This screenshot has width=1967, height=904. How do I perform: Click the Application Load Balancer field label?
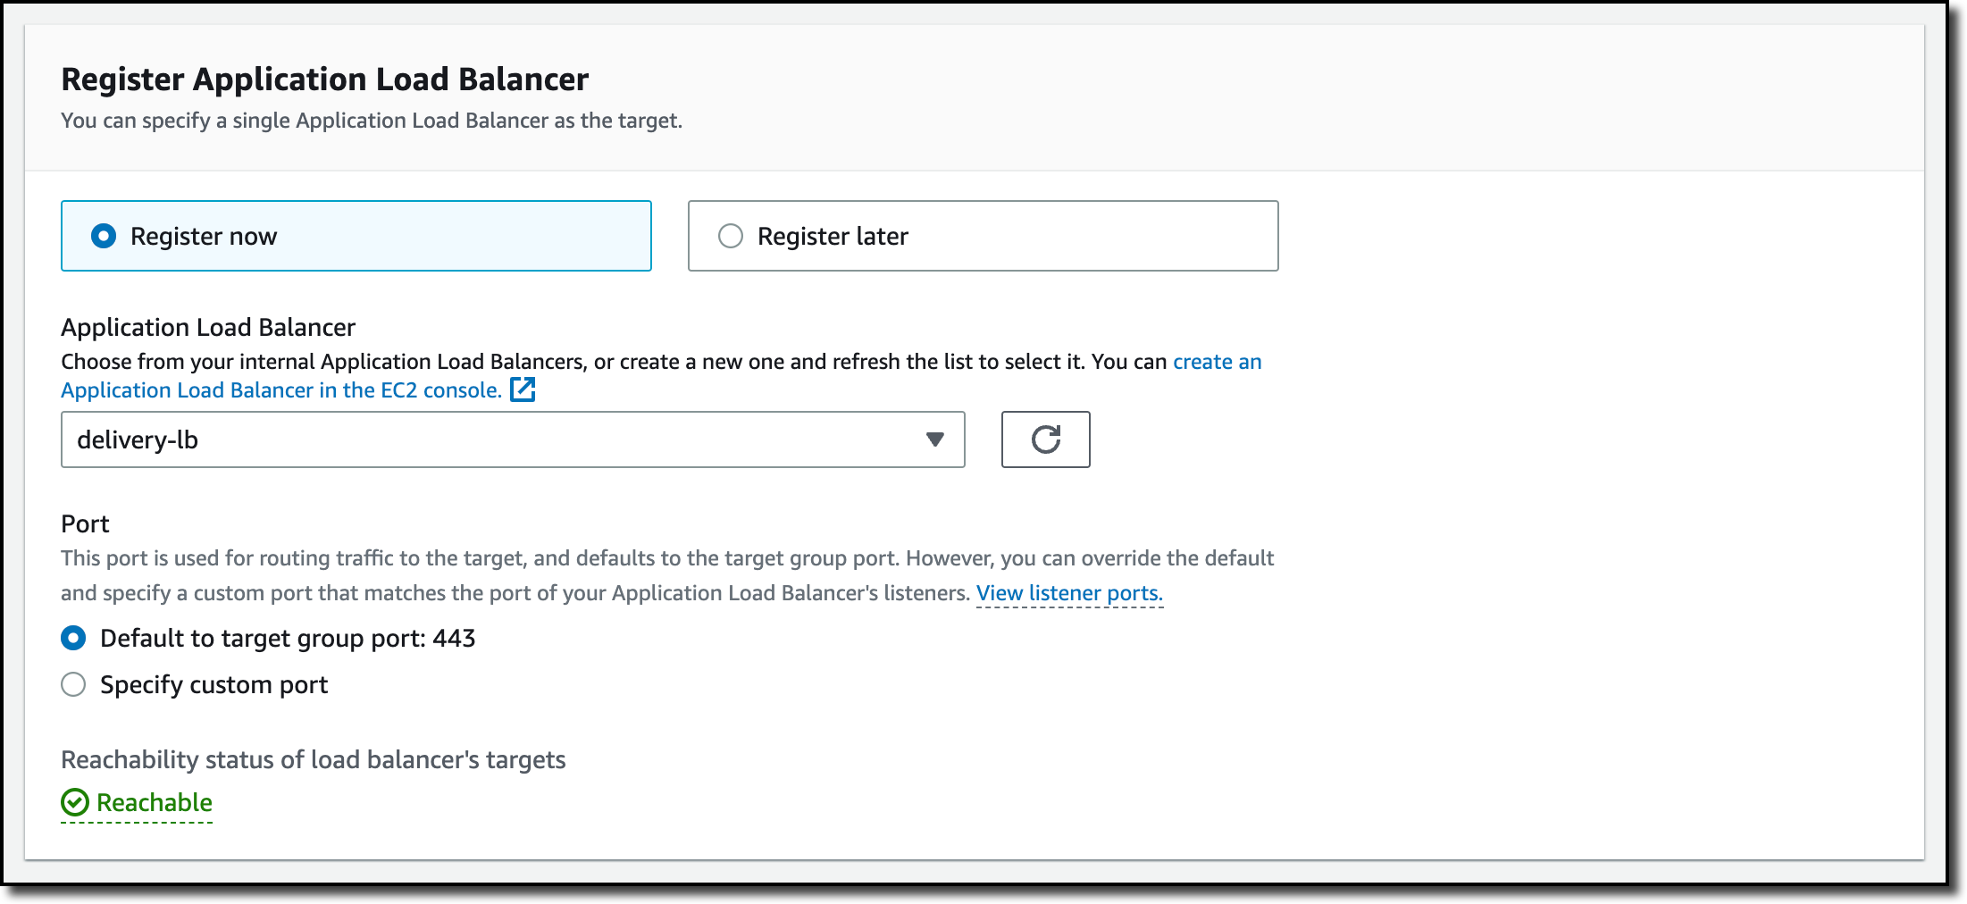tap(208, 327)
